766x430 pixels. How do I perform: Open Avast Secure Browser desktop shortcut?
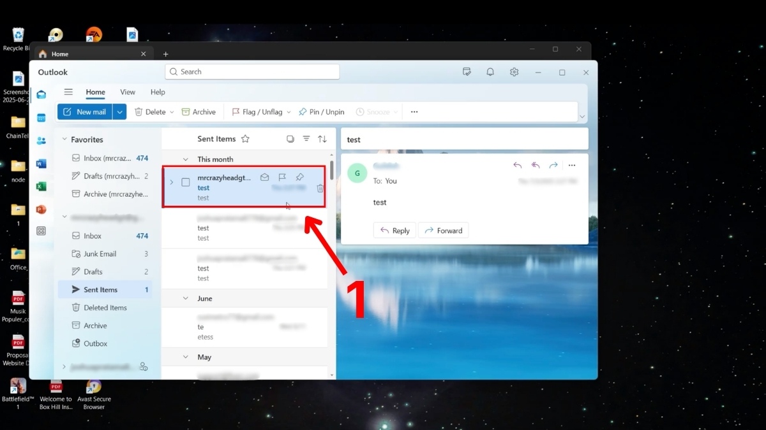pyautogui.click(x=94, y=395)
